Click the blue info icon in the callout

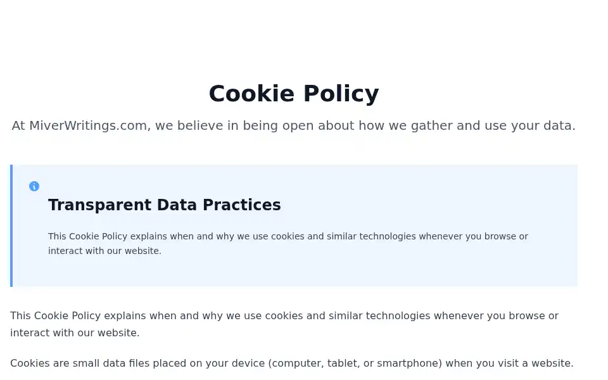coord(34,186)
